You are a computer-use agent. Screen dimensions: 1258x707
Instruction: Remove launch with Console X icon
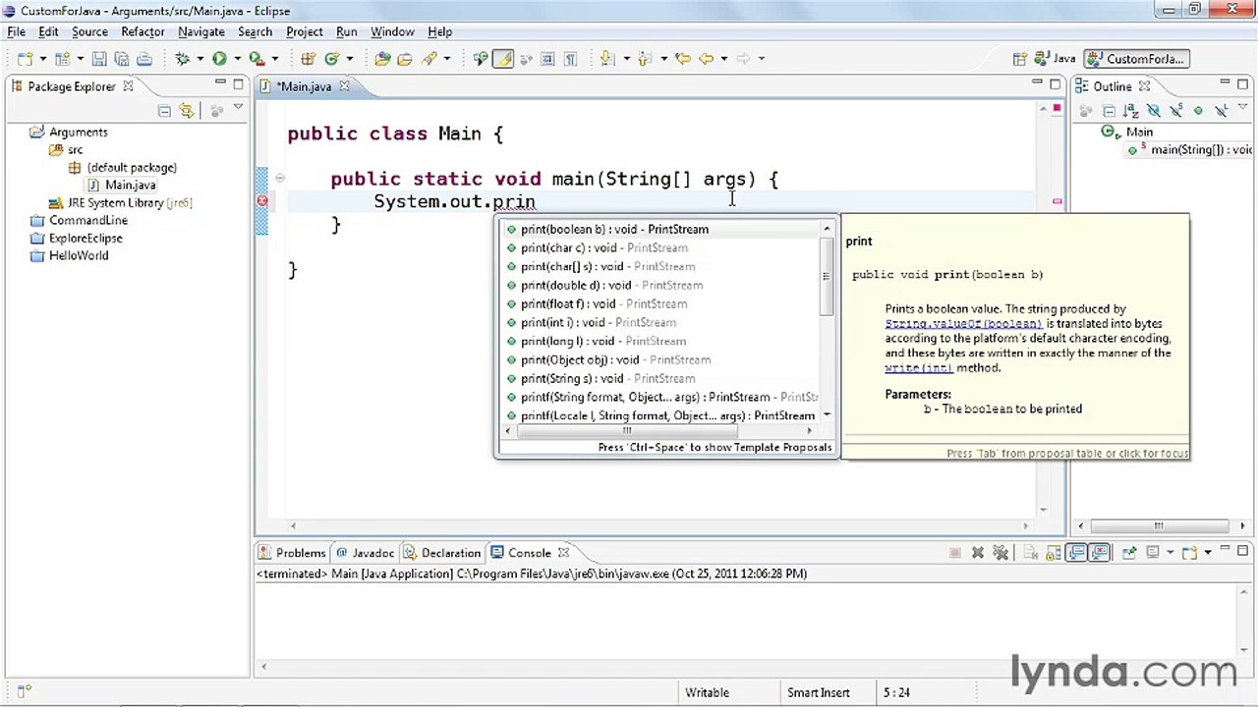978,553
